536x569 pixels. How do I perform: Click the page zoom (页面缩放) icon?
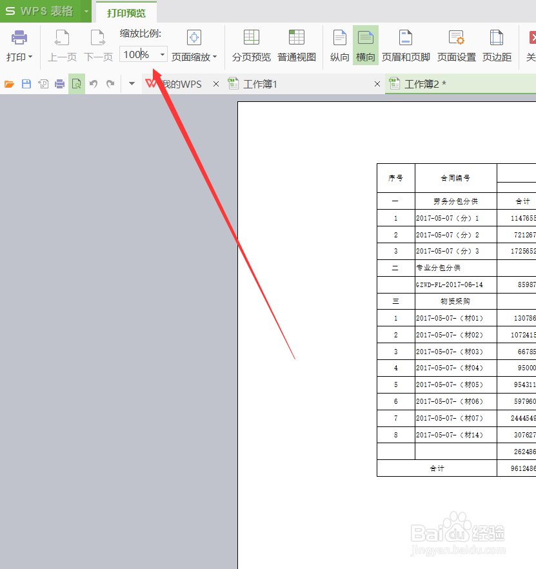[194, 37]
